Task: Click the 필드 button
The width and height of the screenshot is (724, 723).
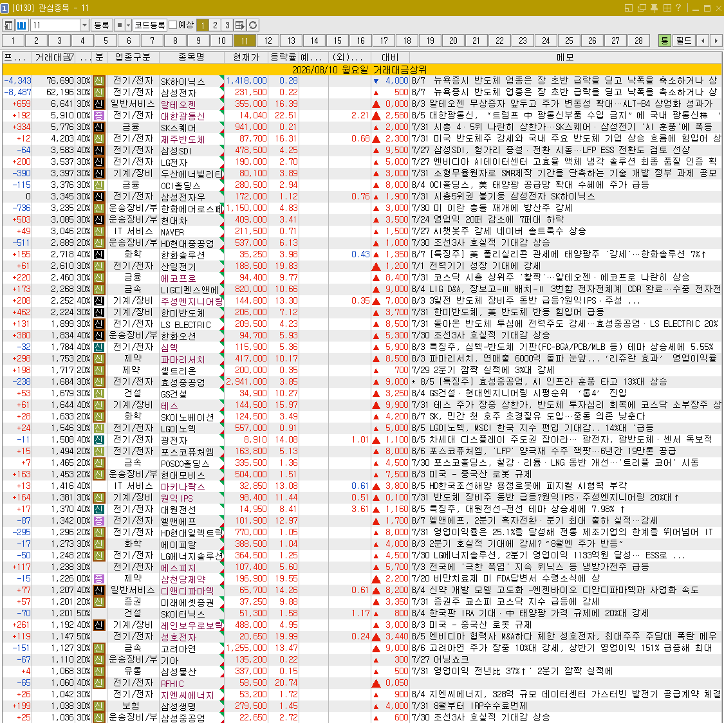Action: pos(684,41)
